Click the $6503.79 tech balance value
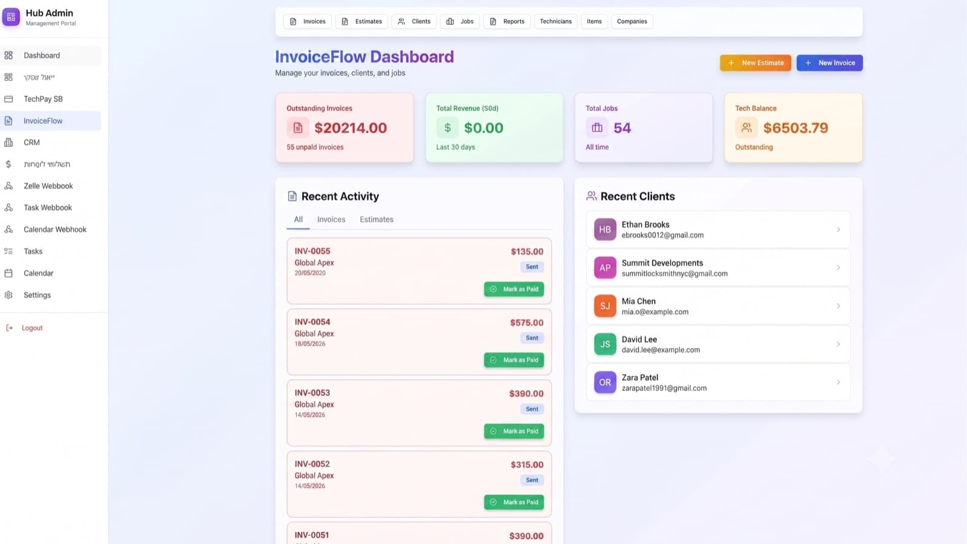This screenshot has width=967, height=544. pyautogui.click(x=795, y=128)
